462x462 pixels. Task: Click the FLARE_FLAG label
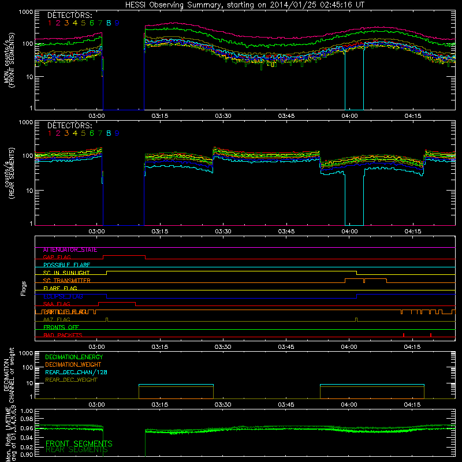[60, 288]
